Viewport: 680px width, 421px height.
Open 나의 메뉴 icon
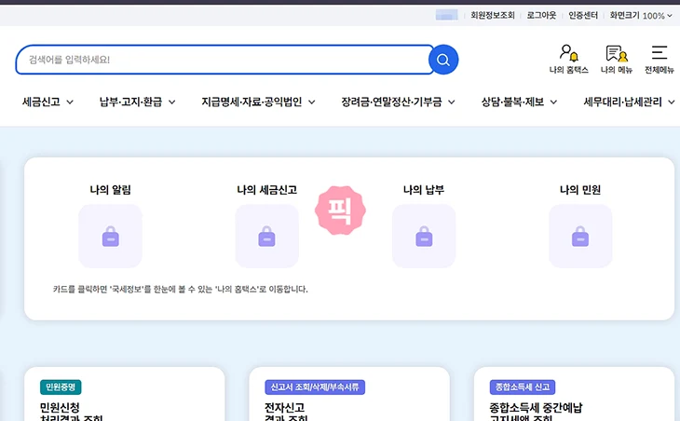617,59
